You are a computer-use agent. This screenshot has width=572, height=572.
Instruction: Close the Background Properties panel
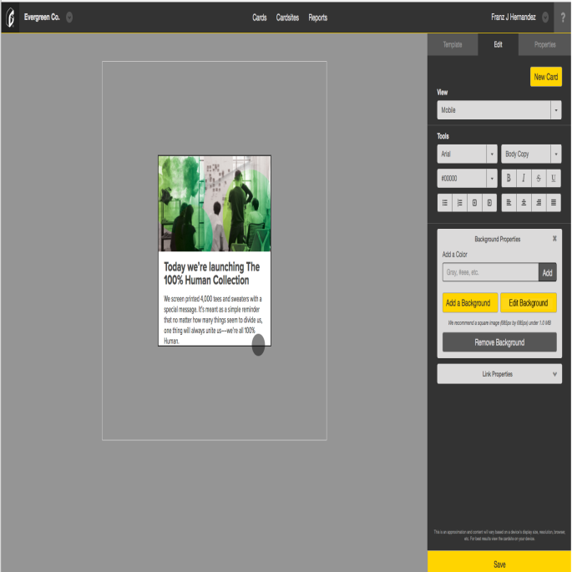(554, 239)
